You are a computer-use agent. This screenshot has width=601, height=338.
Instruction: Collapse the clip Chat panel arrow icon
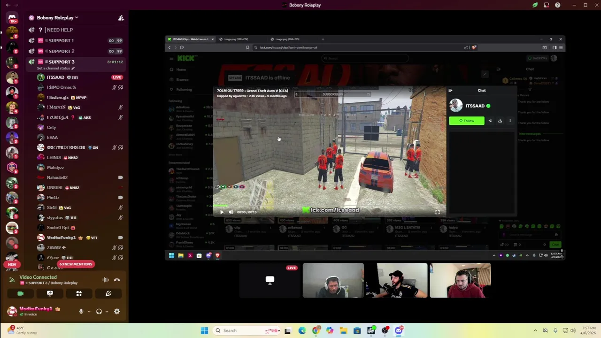tap(450, 91)
